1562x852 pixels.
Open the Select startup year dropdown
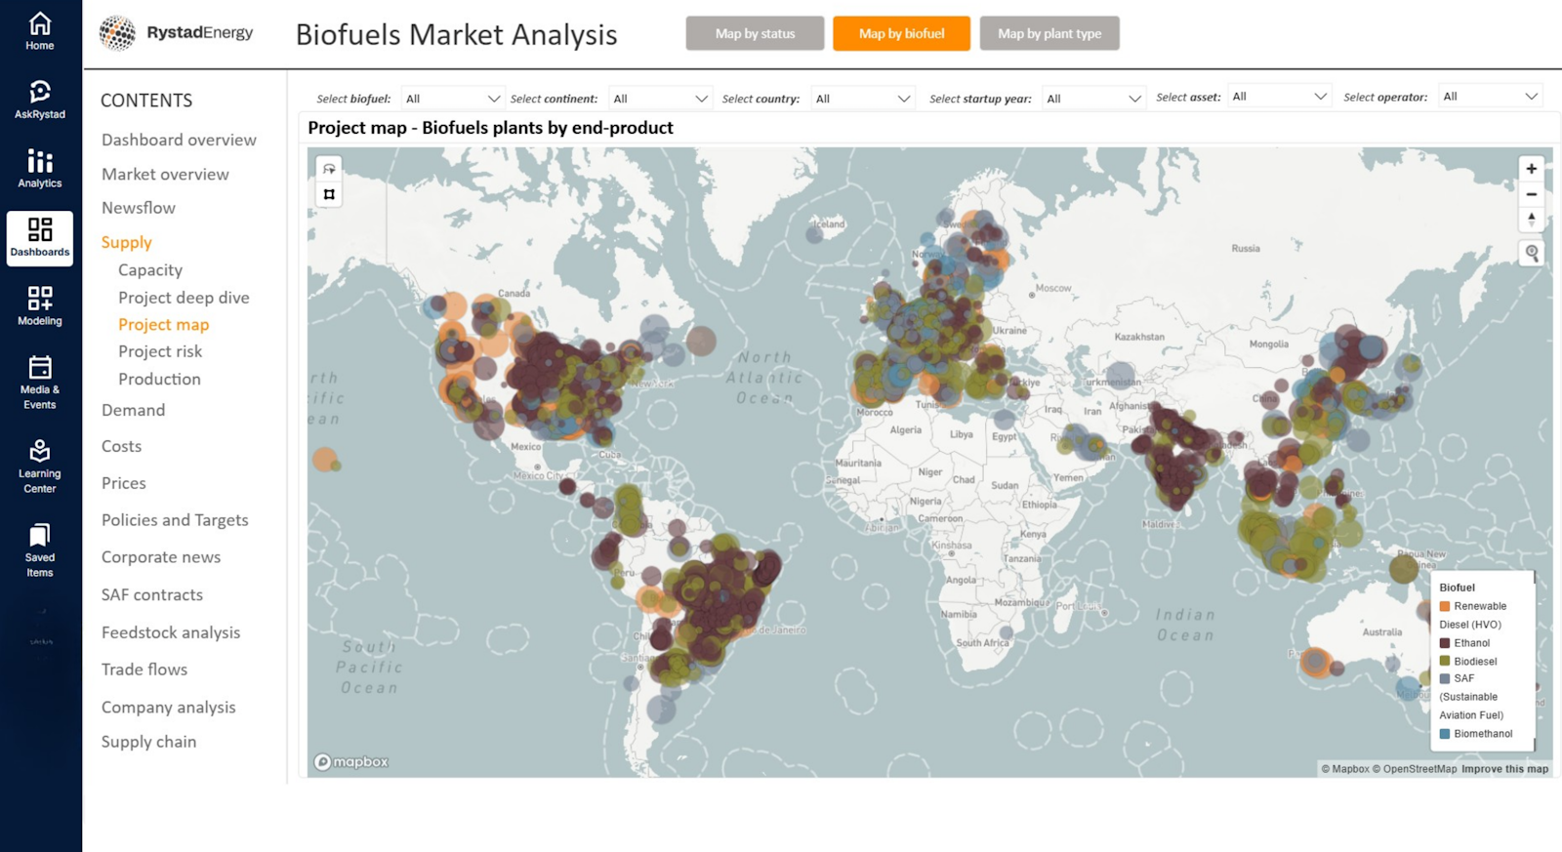coord(1093,99)
